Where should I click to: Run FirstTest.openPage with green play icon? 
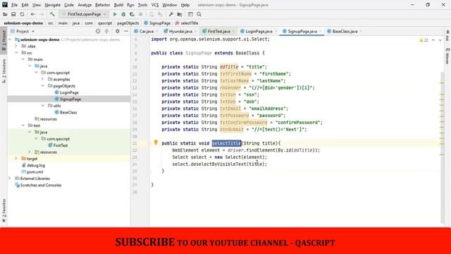point(115,14)
